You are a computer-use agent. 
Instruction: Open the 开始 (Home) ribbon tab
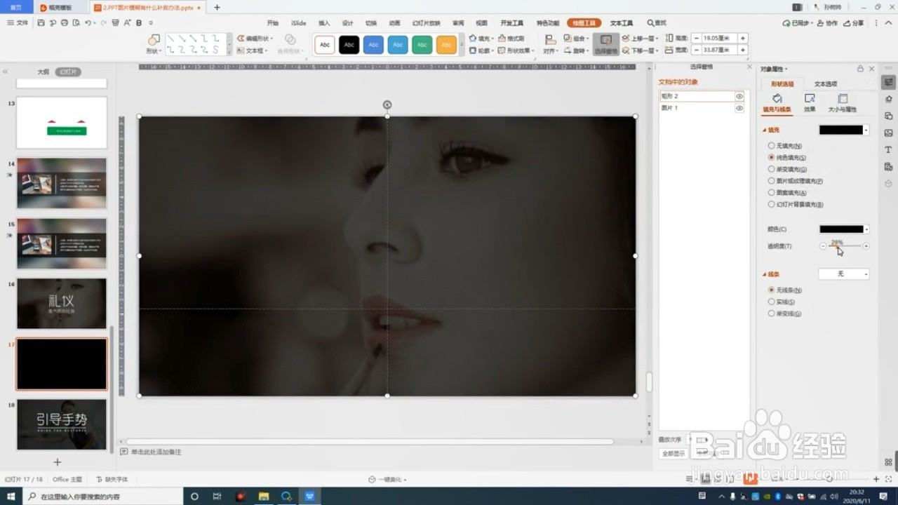point(273,23)
